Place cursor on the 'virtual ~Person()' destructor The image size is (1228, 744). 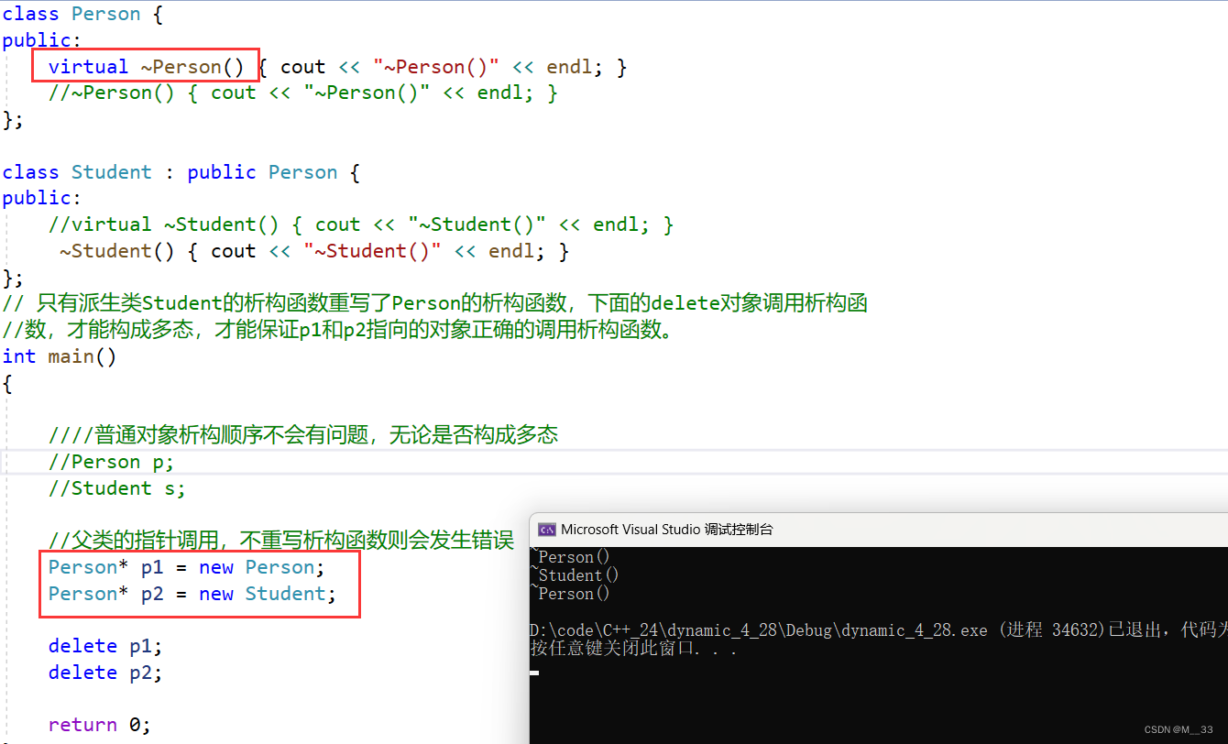(147, 67)
